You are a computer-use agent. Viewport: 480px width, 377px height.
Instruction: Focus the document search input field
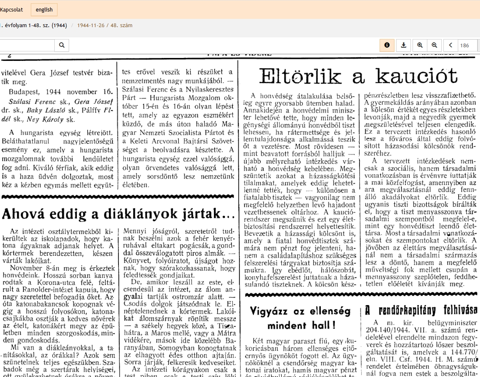click(27, 45)
